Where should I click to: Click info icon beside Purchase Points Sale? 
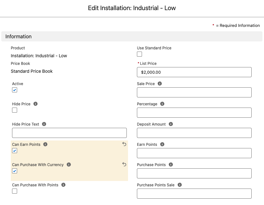180,185
